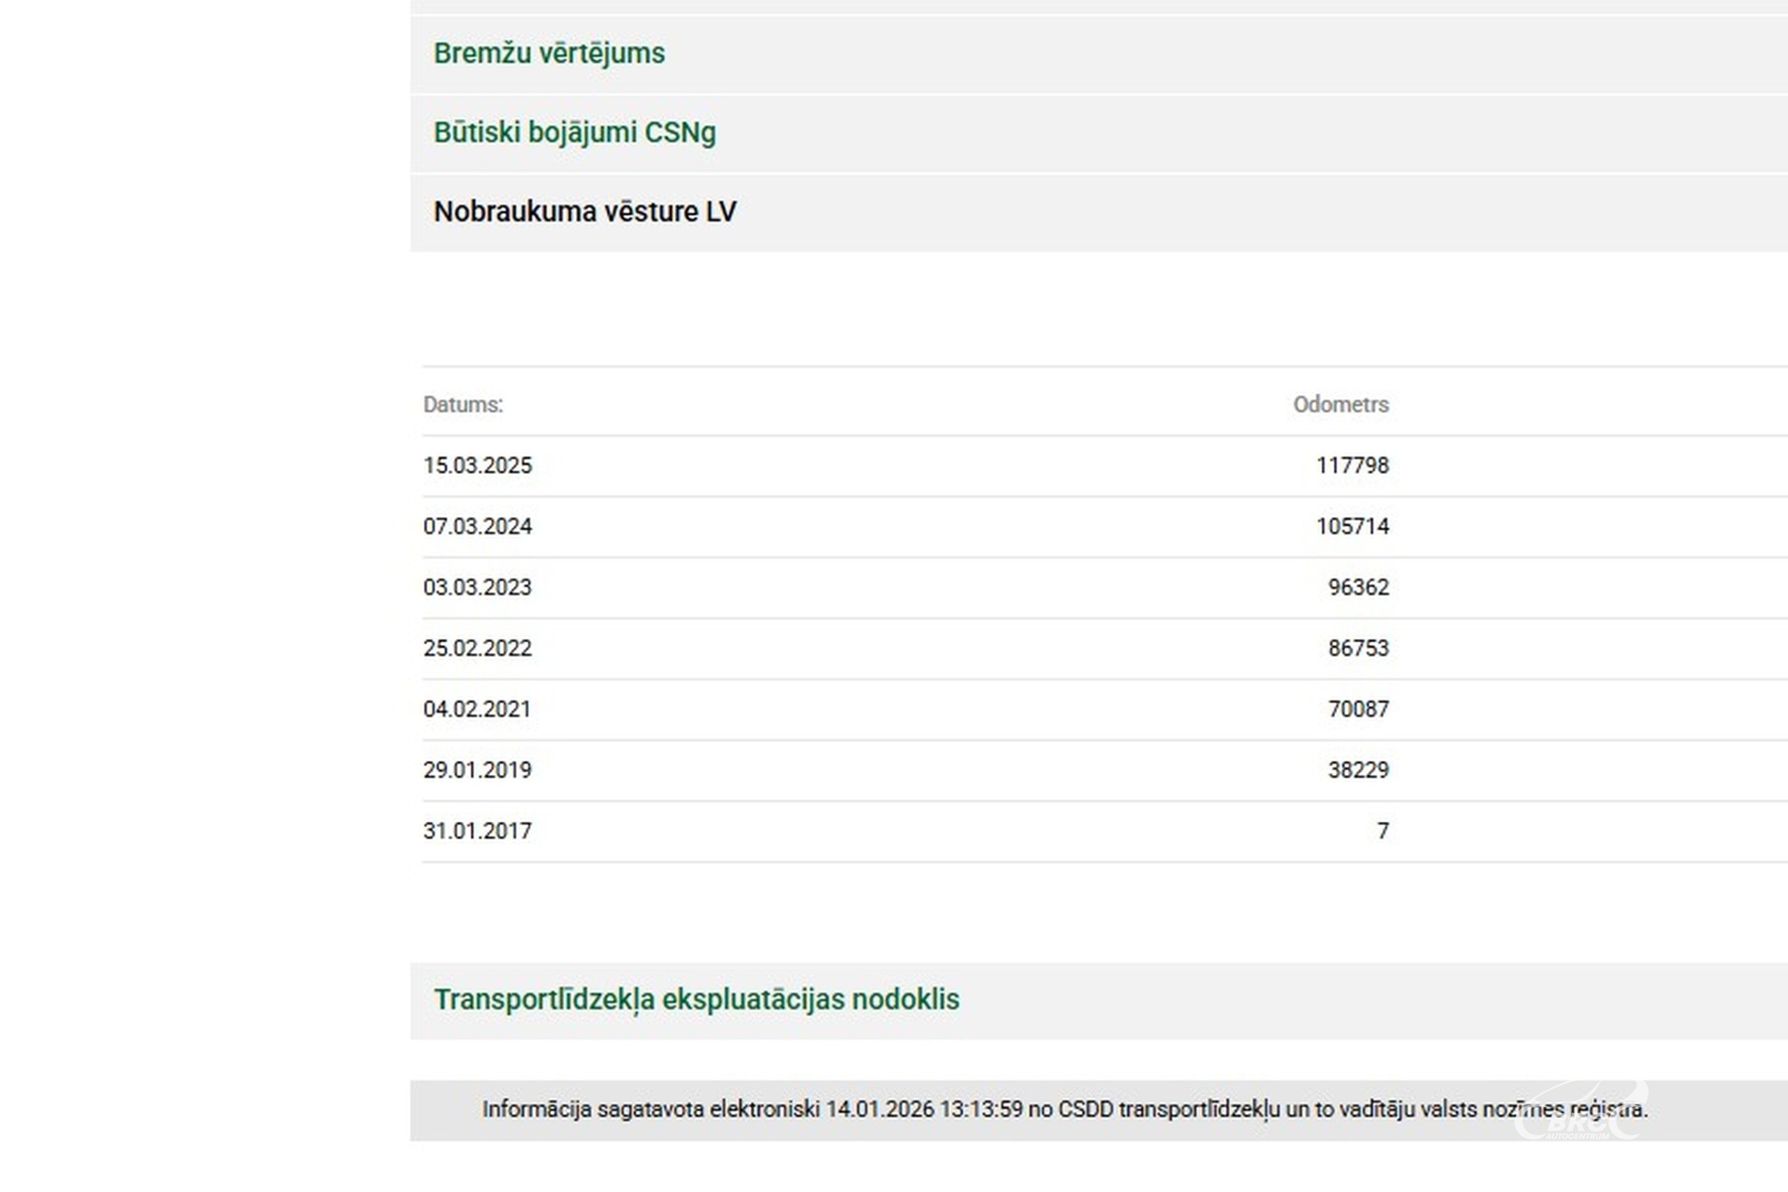Click odometer value 96362

point(1358,587)
